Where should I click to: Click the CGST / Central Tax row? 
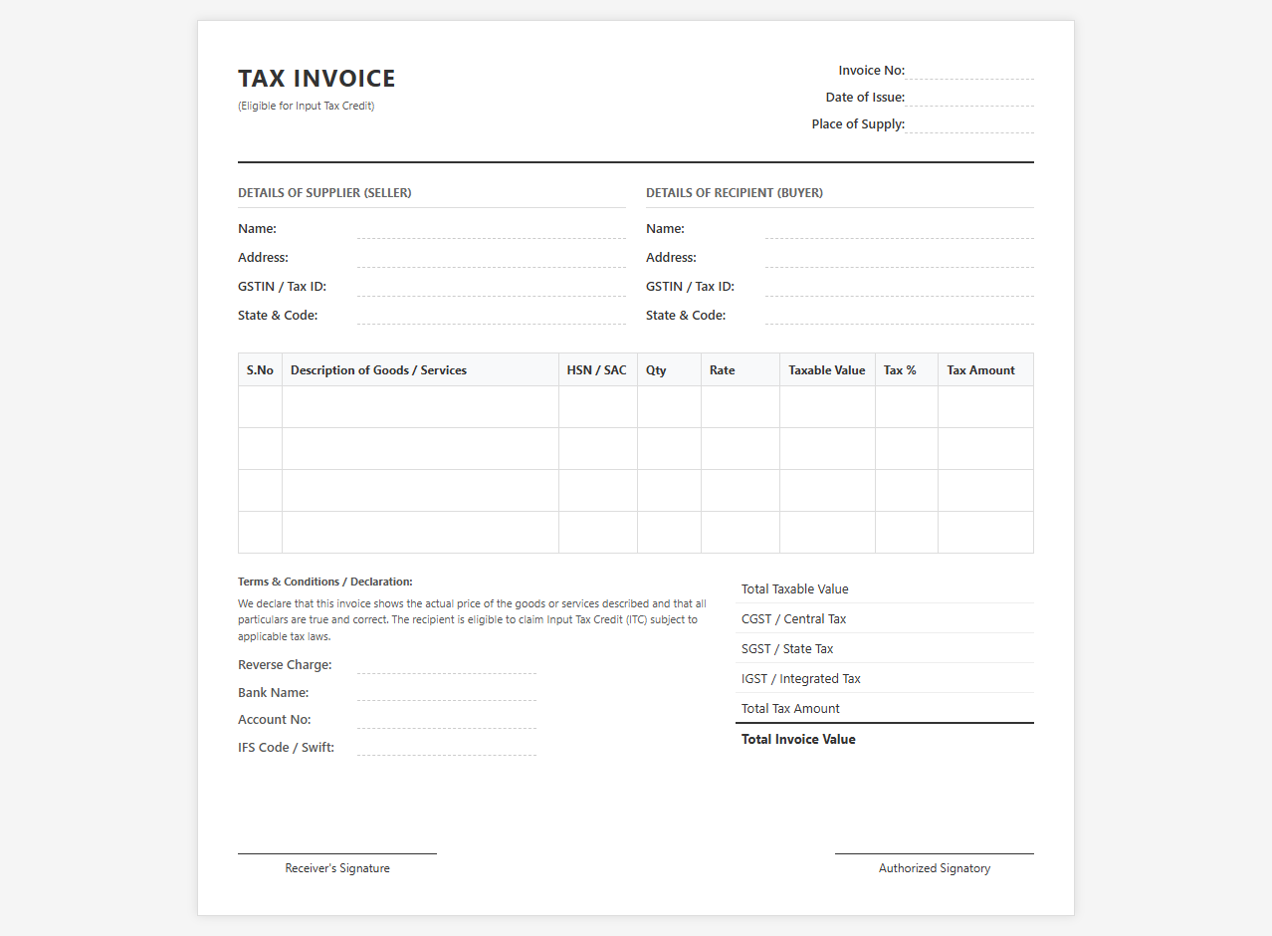(x=885, y=618)
